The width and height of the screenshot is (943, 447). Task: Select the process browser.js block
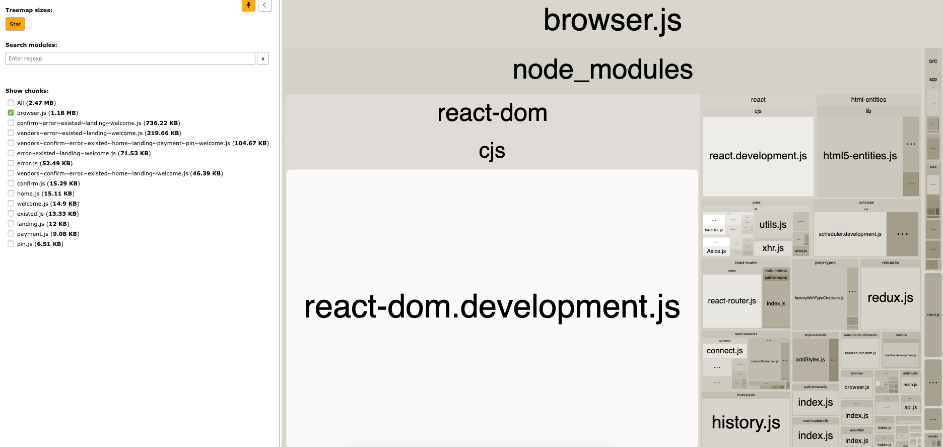pyautogui.click(x=856, y=388)
